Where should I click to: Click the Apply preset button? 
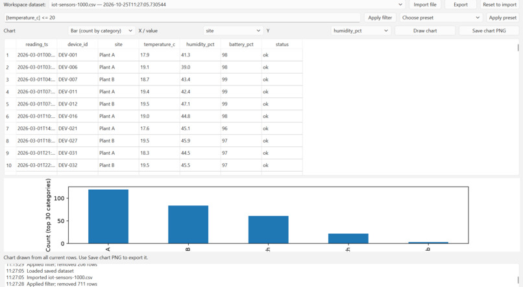pos(502,17)
